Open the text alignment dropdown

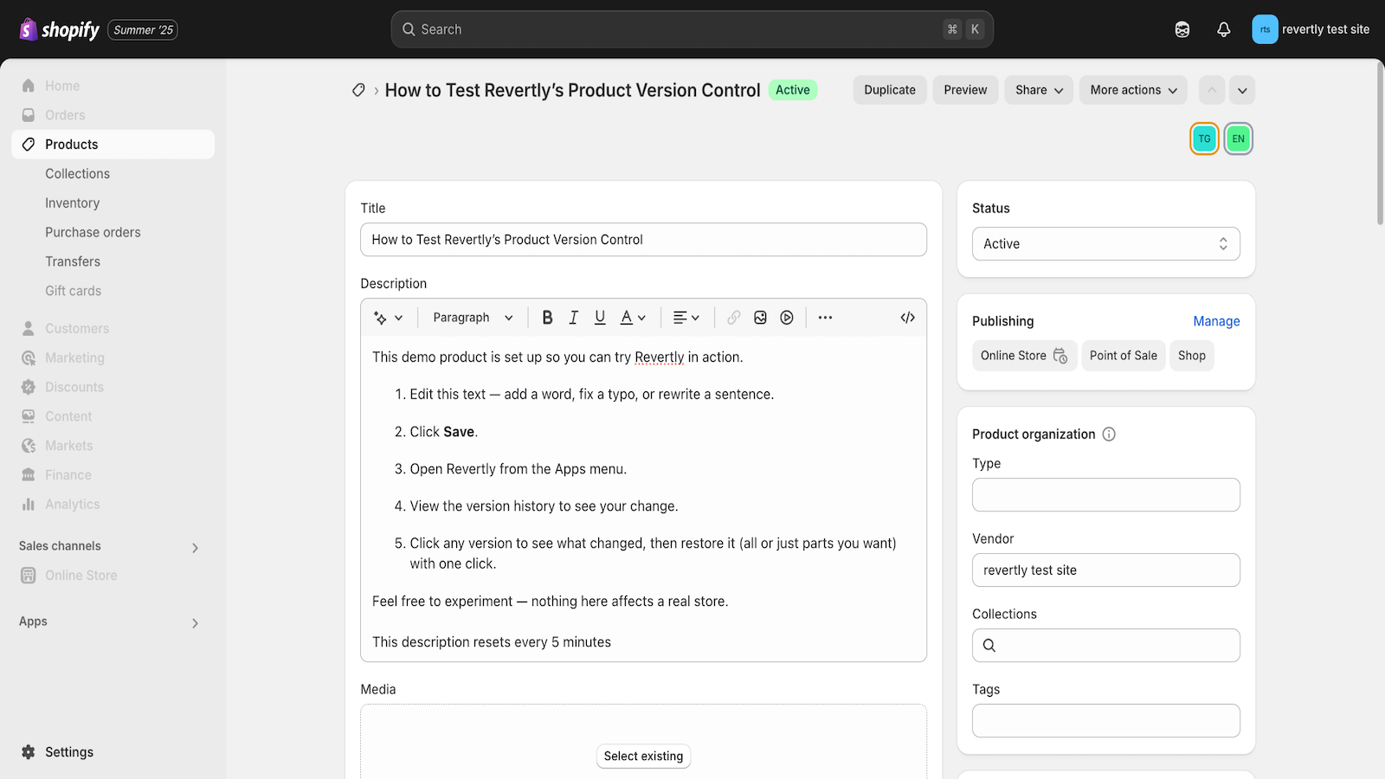[x=686, y=317]
